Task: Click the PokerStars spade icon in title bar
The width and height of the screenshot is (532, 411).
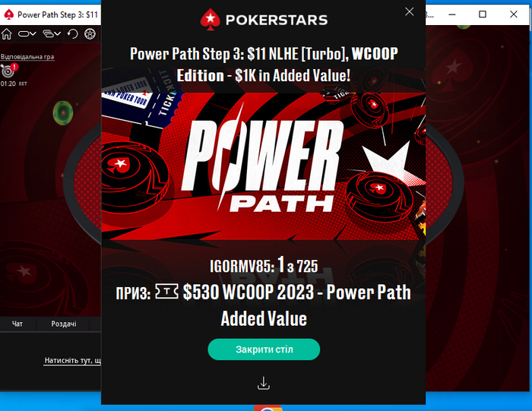Action: pyautogui.click(x=8, y=14)
